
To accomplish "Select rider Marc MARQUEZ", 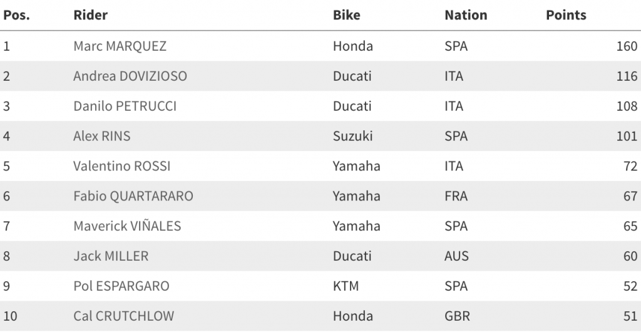I will click(x=120, y=46).
